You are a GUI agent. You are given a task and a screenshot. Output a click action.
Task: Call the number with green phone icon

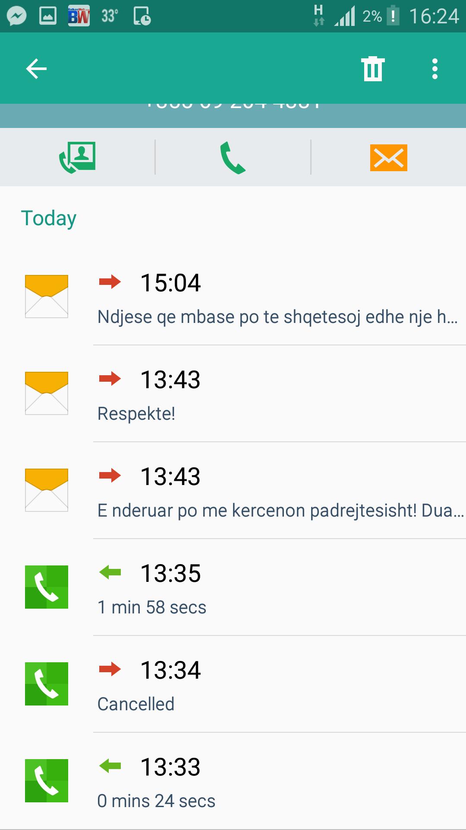pos(233,158)
